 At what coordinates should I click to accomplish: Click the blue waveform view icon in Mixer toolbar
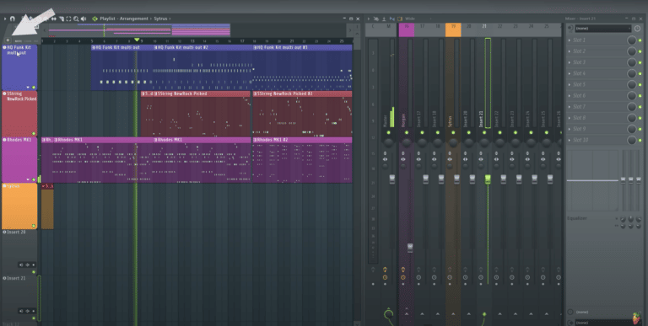392,19
